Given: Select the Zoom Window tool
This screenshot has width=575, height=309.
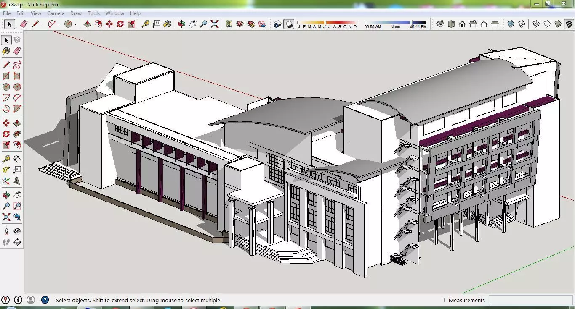Looking at the screenshot, I should click(x=17, y=206).
